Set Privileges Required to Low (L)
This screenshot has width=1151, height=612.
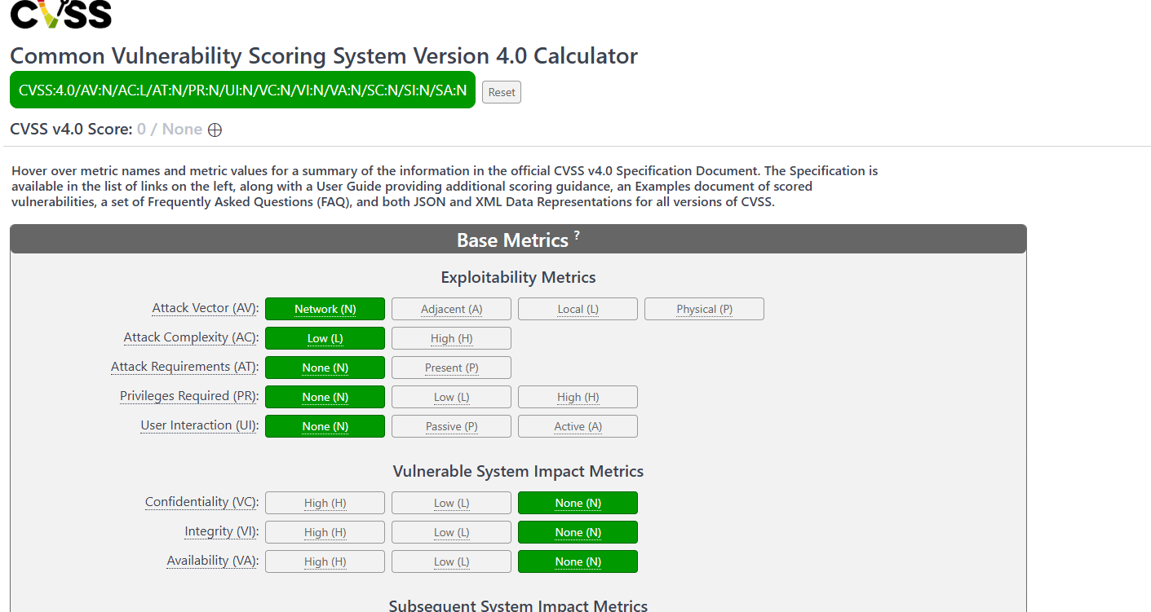tap(451, 397)
